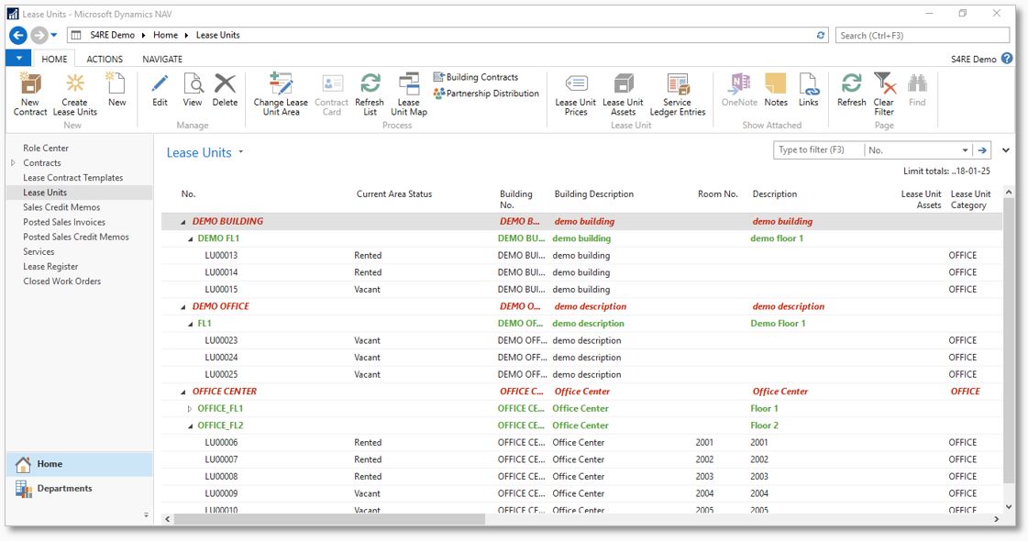
Task: Click the forward navigation arrow
Action: 39,35
